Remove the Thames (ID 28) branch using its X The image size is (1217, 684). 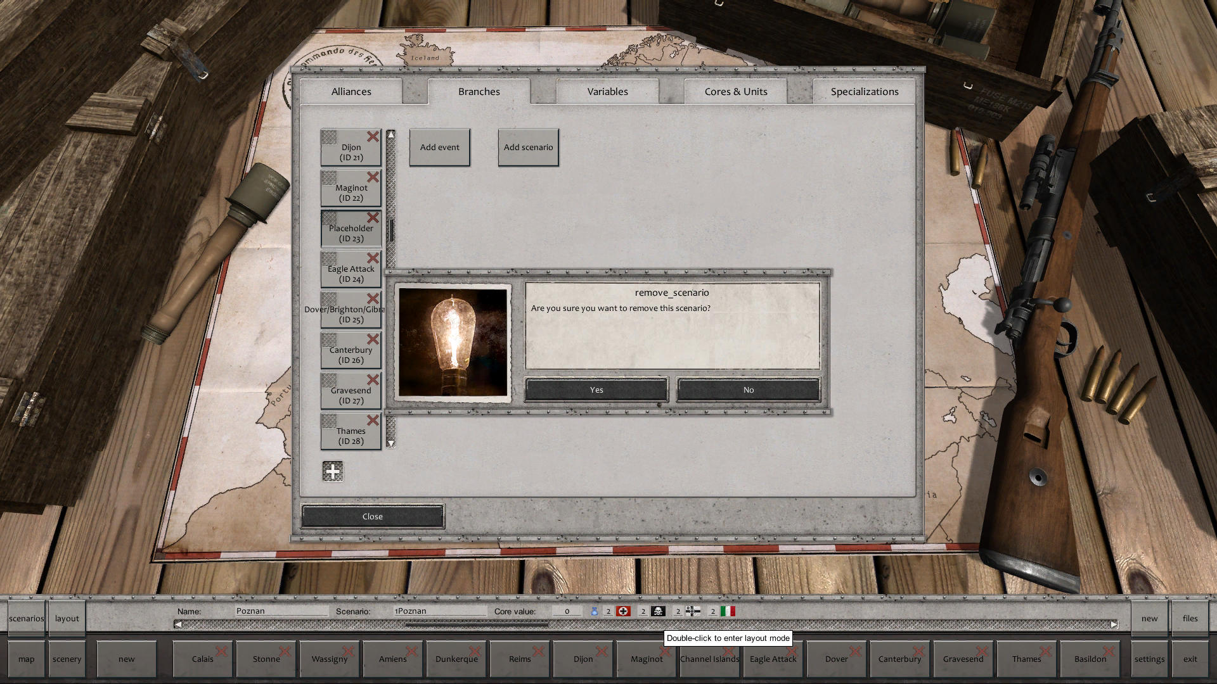click(373, 420)
